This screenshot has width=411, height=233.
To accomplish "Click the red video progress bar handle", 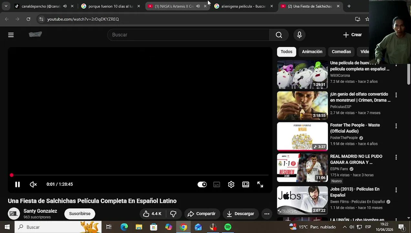I will tap(12, 175).
